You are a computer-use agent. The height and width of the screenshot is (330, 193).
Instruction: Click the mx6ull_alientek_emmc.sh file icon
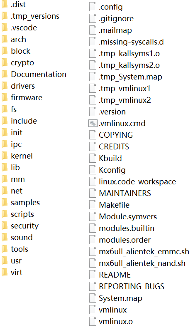[x=93, y=251]
